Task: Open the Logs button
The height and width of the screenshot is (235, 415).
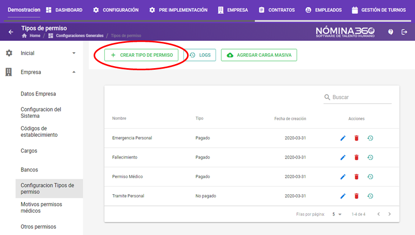Action: point(200,55)
